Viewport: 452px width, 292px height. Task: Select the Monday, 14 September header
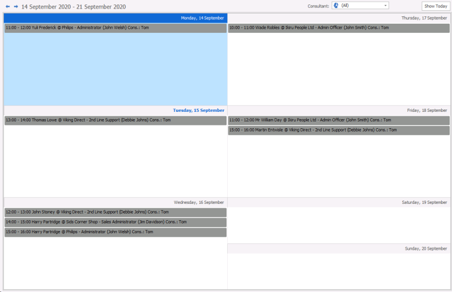point(202,18)
